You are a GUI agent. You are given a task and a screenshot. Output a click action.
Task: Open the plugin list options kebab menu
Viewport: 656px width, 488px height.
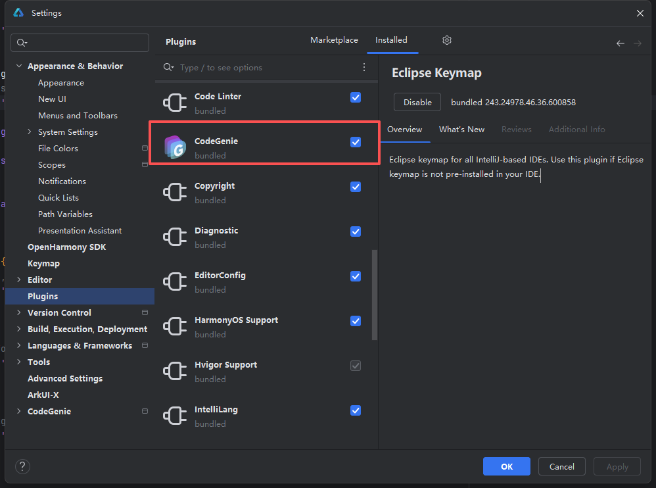[x=364, y=67]
